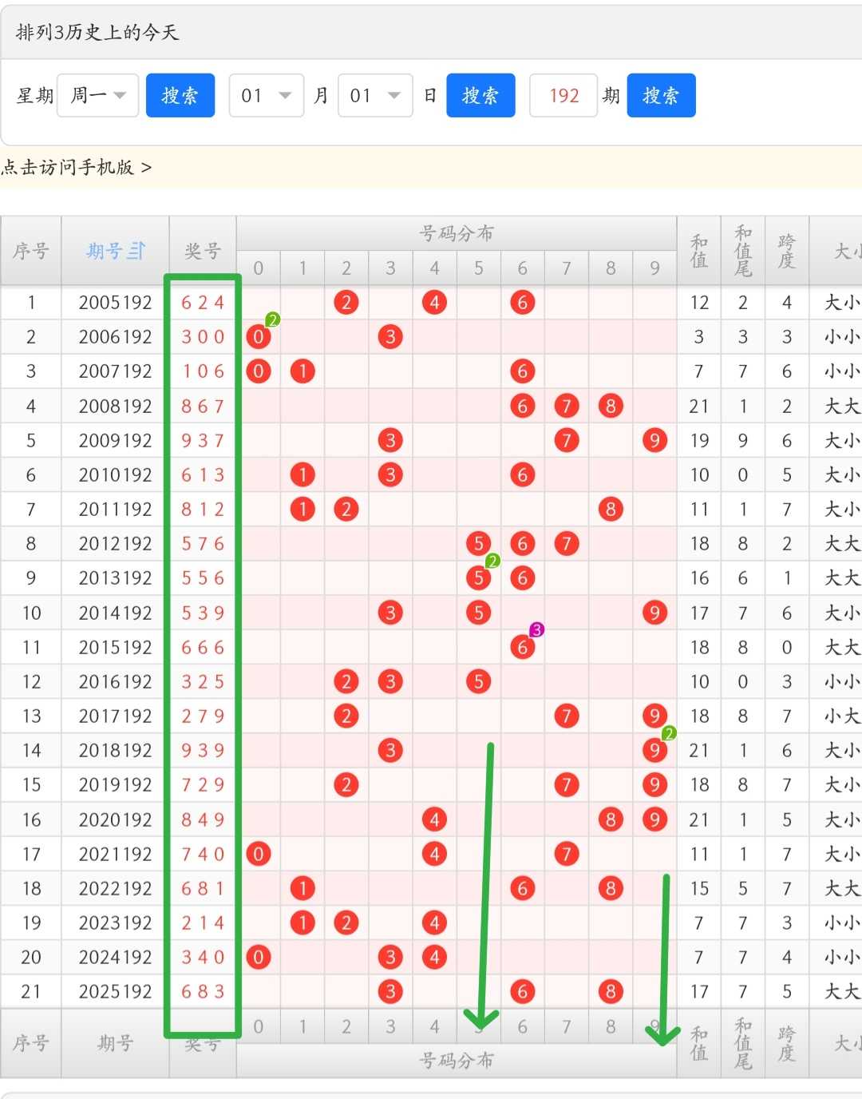Click 搜索 button after the 期 label
The height and width of the screenshot is (1099, 862).
click(x=661, y=96)
